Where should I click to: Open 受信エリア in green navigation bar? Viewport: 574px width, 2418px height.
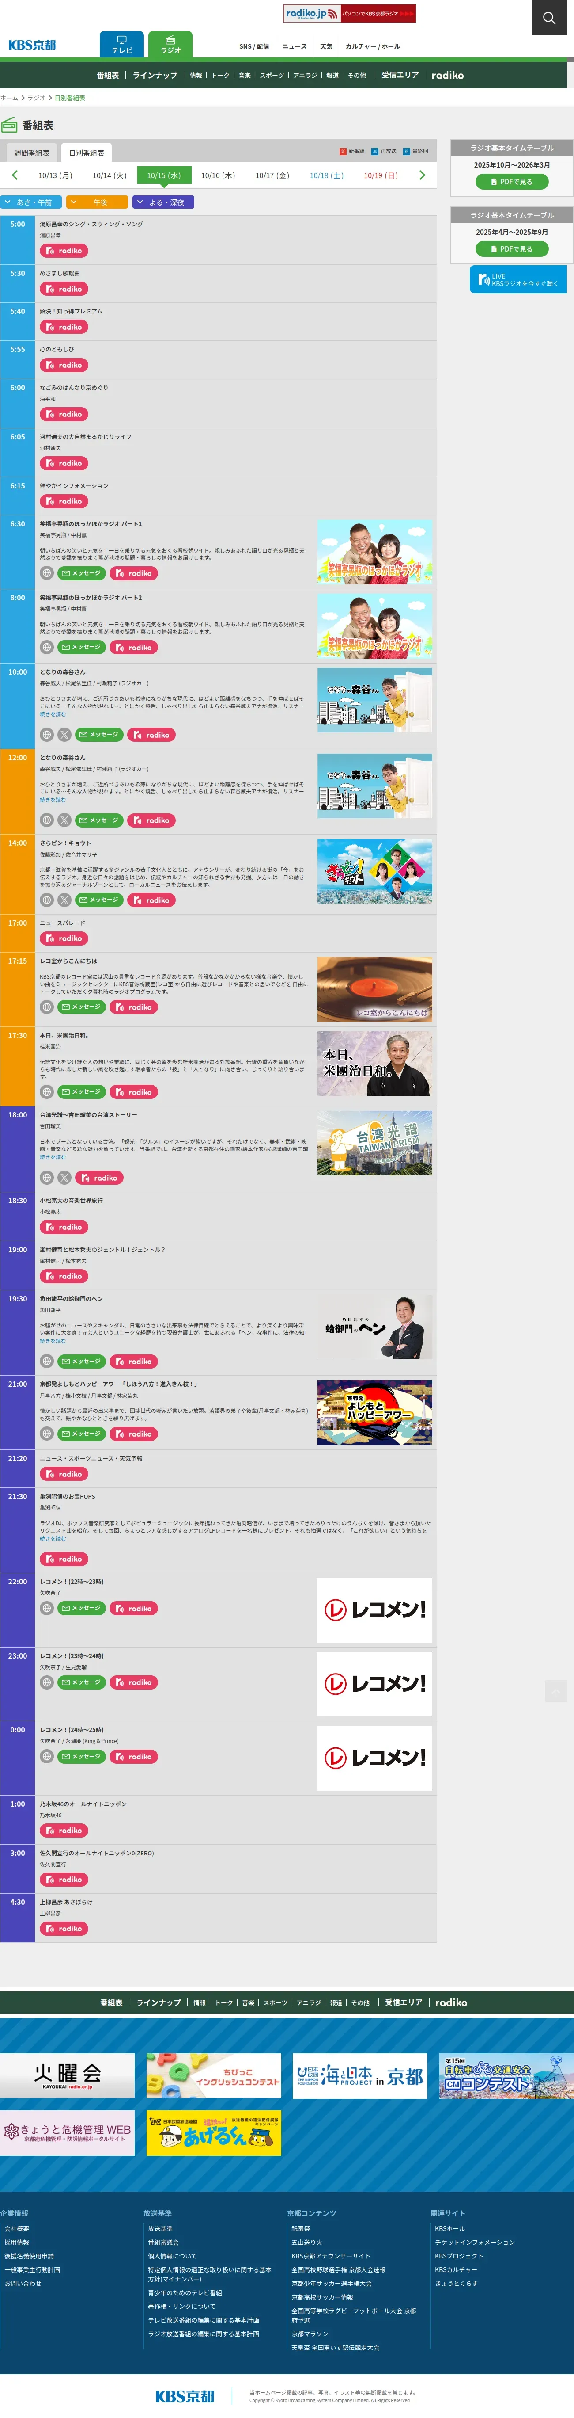tap(400, 75)
